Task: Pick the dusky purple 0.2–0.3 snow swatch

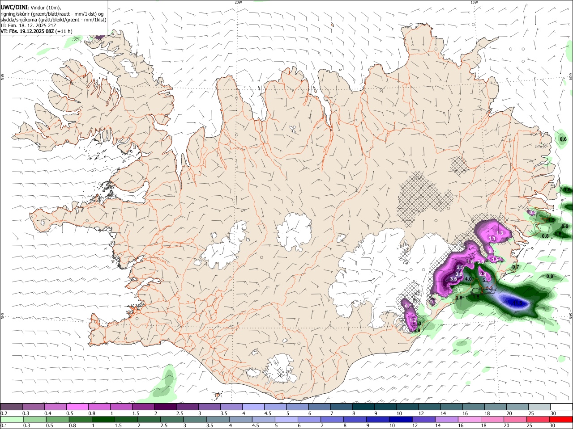Action: (x=11, y=407)
